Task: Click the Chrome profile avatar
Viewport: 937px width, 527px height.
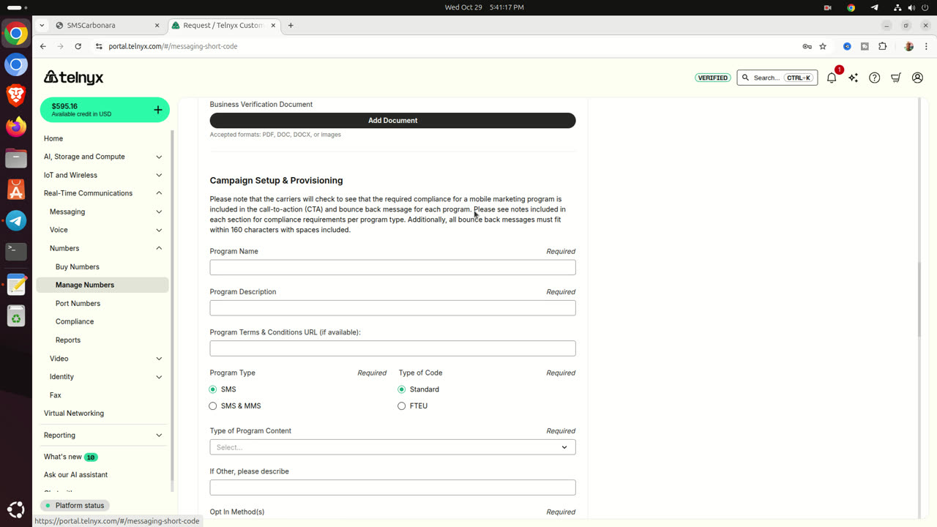Action: [x=909, y=46]
